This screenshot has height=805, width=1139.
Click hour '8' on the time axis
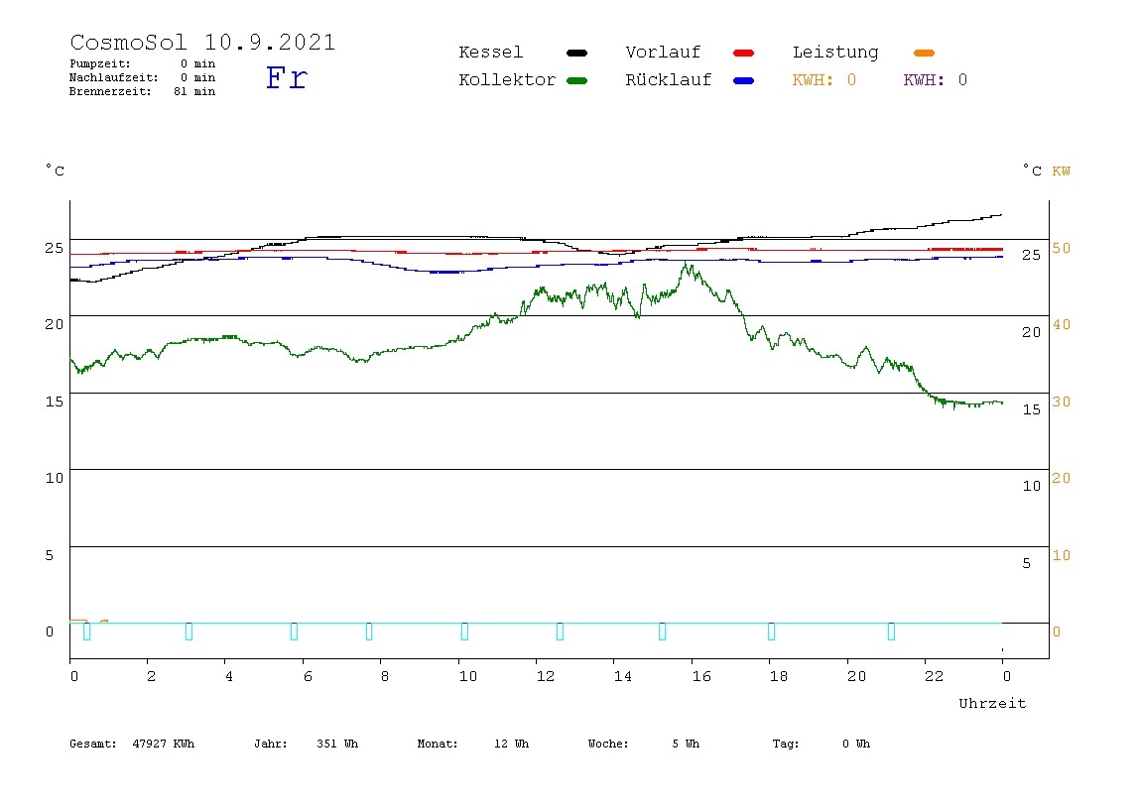tap(385, 676)
